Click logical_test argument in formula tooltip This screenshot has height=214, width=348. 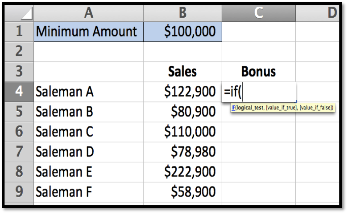tap(250, 108)
